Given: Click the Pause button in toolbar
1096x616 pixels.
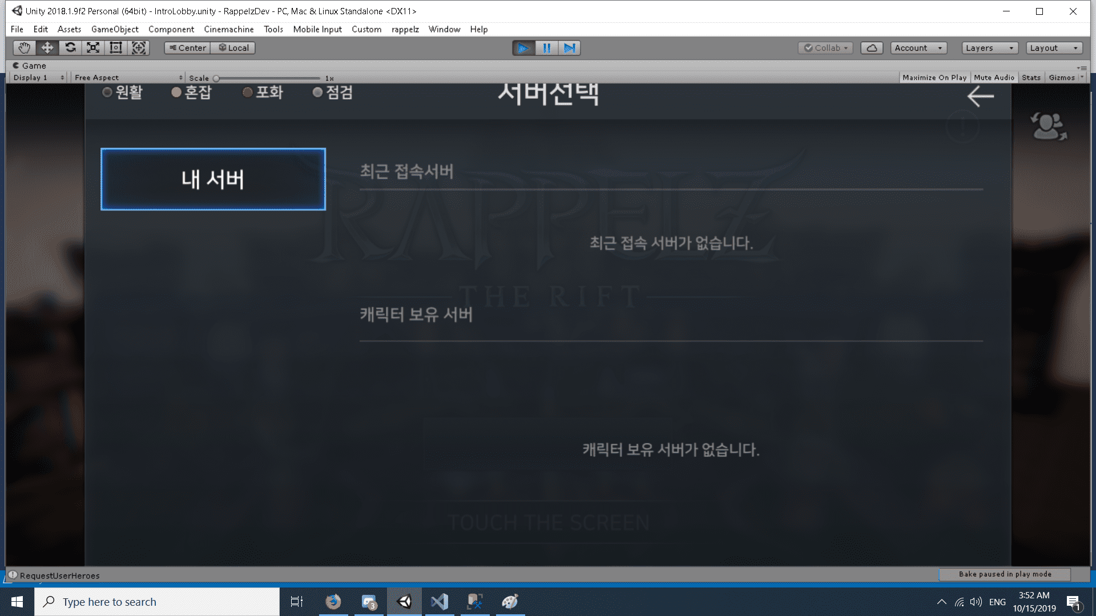Looking at the screenshot, I should 546,47.
